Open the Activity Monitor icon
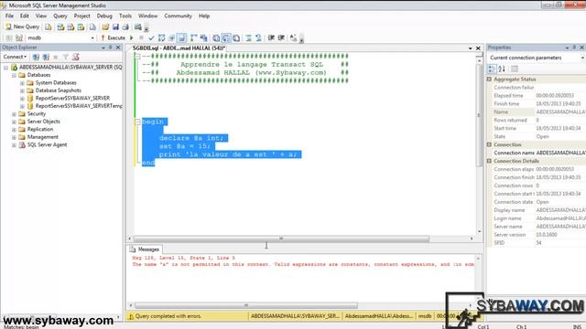This screenshot has height=329, width=586. pos(138,27)
